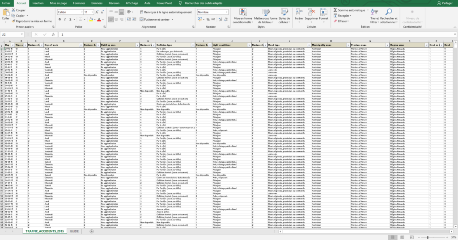
Task: Click Somme automatique button
Action: [350, 10]
